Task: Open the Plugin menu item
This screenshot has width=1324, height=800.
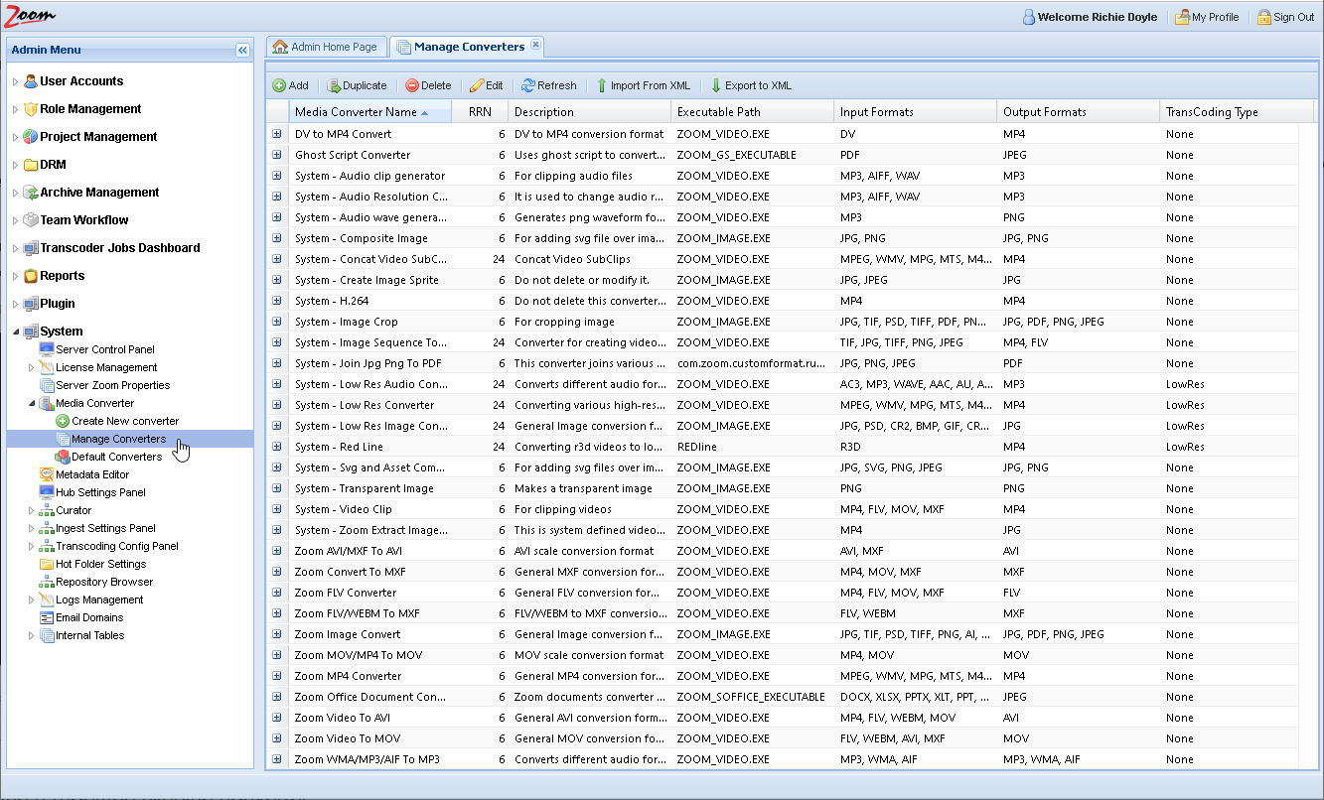Action: (57, 304)
